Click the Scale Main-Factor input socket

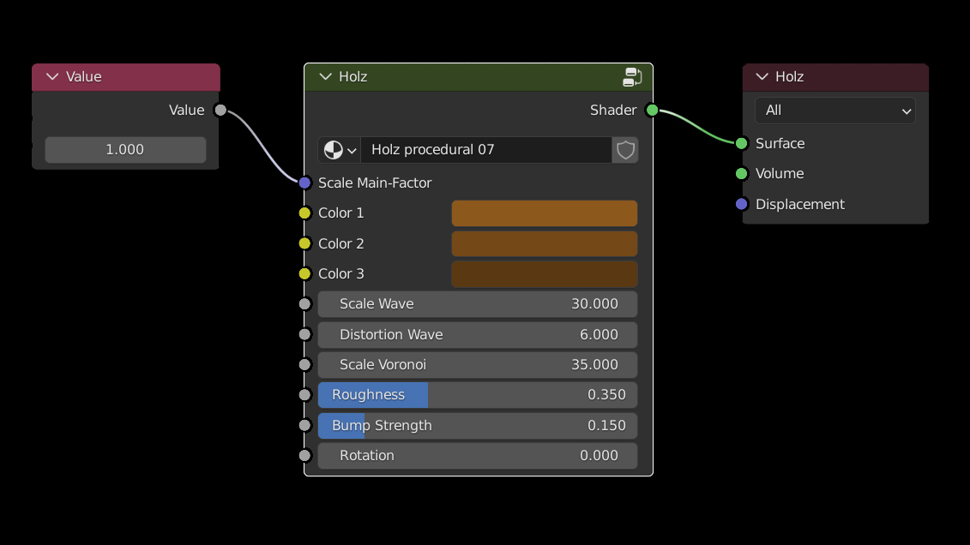(304, 183)
